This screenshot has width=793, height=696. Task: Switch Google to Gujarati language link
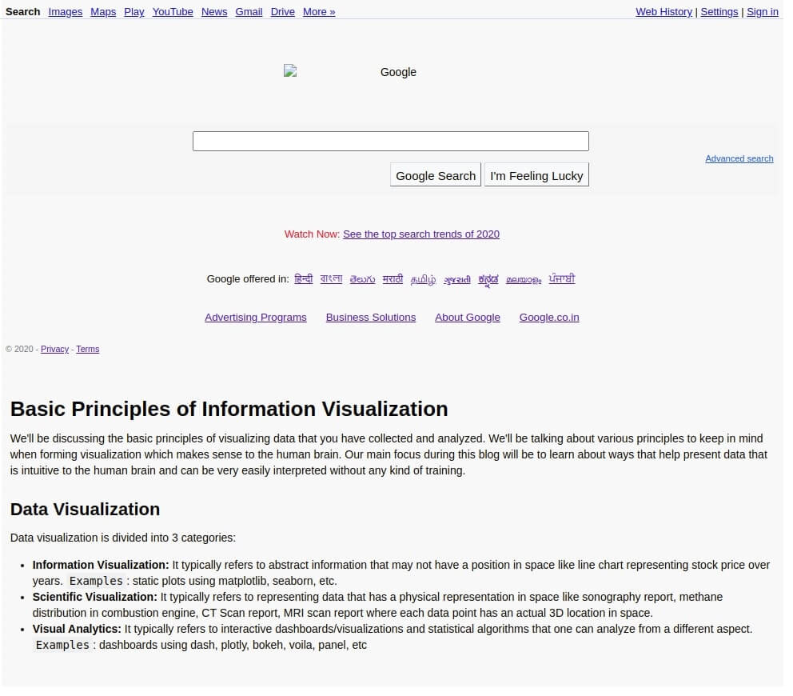pos(457,279)
